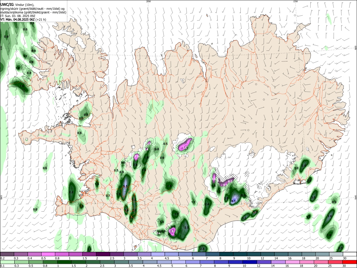
Task: Click the red 30 mm rain swatch
Action: [349, 262]
